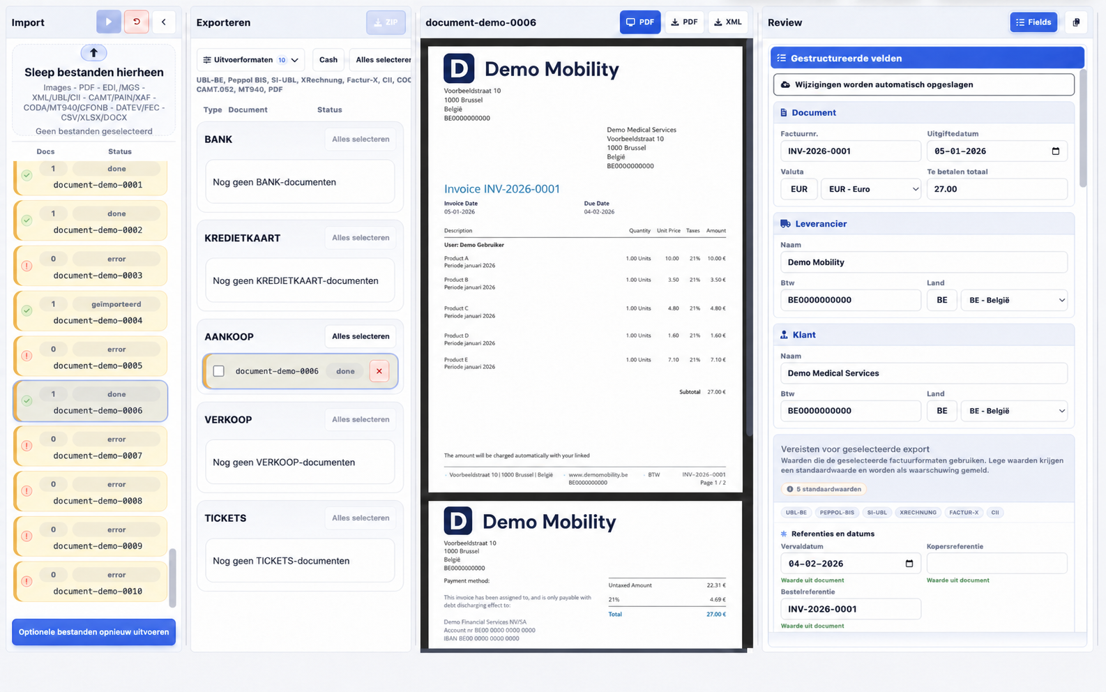This screenshot has width=1106, height=692.
Task: Click the copy icon next to Fields
Action: point(1076,22)
